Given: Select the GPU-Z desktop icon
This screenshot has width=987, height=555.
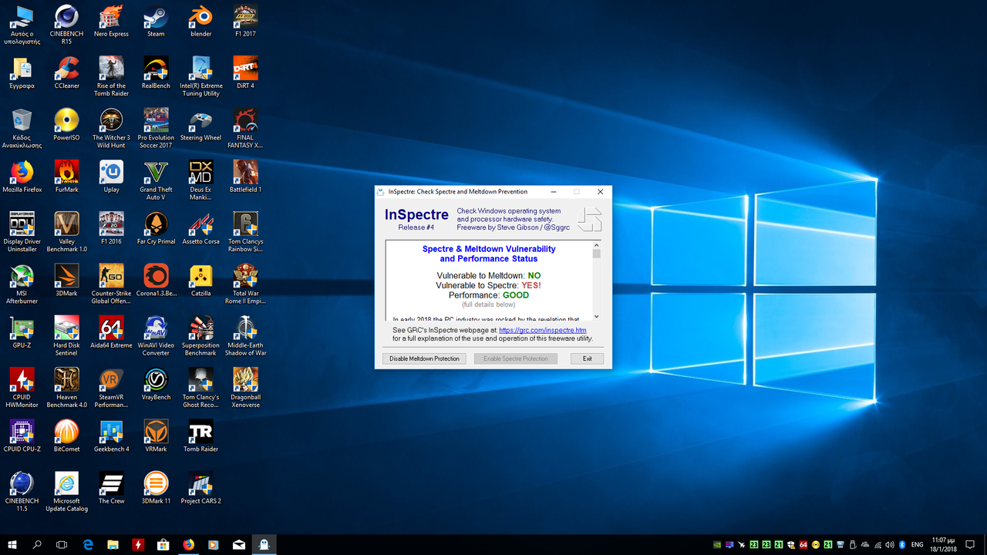Looking at the screenshot, I should 22,331.
